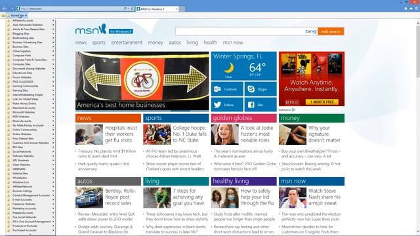Open Favorites with the star icon at top right

411,9
